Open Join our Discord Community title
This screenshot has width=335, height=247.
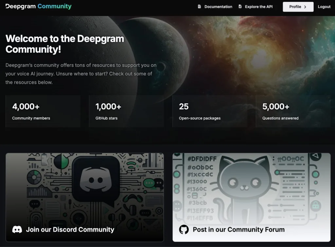[70, 229]
